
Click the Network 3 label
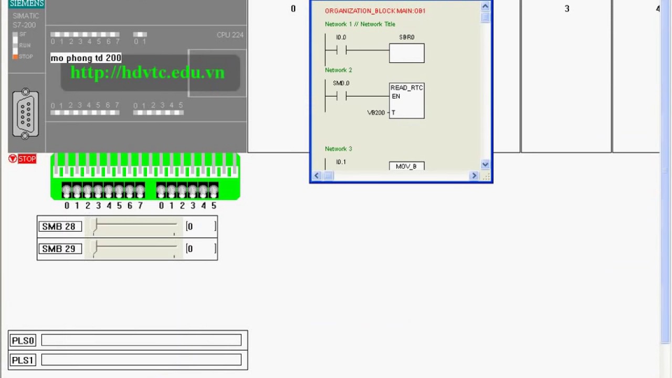339,149
